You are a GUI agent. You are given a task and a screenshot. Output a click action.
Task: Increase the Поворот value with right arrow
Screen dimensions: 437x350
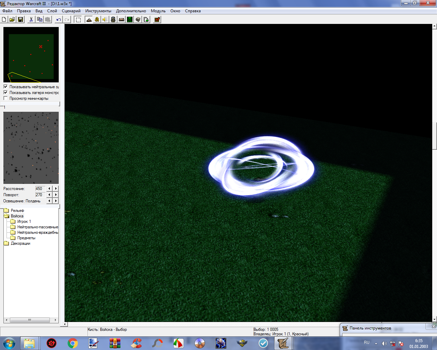click(56, 195)
